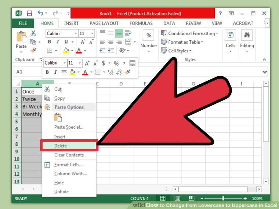This screenshot has width=279, height=209.
Task: Toggle center alignment in the ribbon
Action: coord(110,42)
